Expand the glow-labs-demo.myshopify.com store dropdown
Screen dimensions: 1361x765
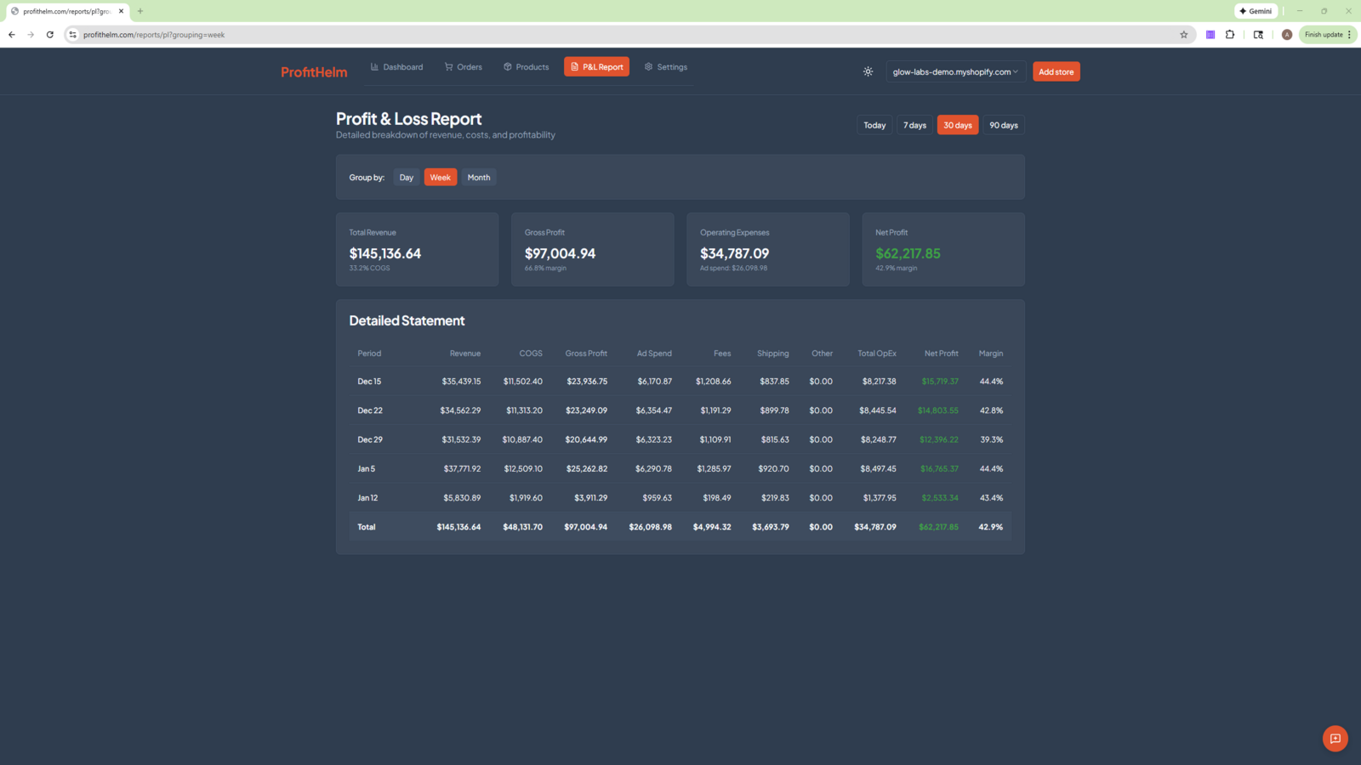955,71
